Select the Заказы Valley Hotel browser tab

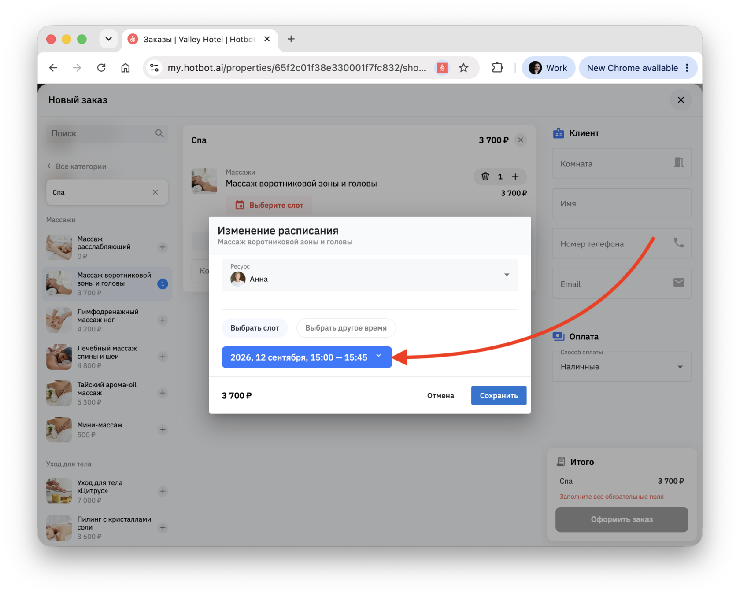tap(200, 39)
